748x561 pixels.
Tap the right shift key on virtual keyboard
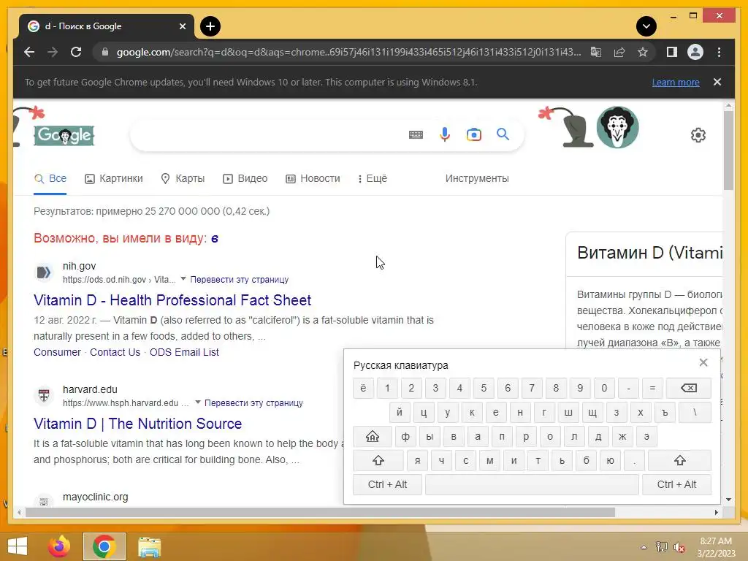point(680,460)
